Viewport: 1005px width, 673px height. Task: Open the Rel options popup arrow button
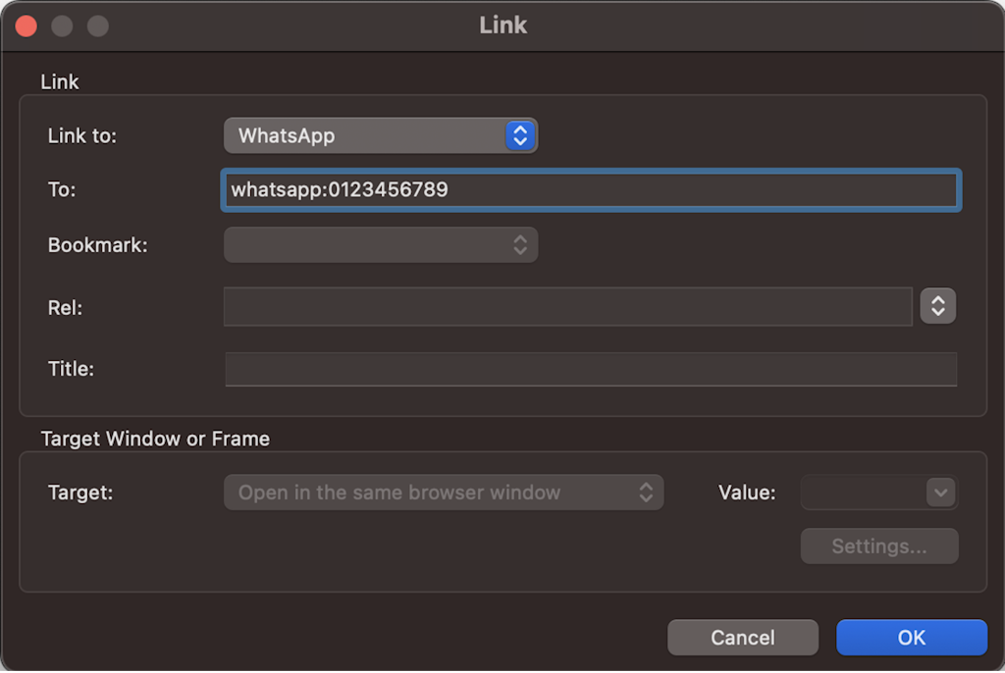937,306
